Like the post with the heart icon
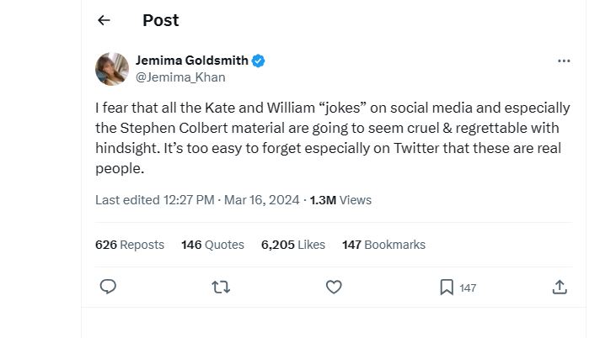This screenshot has width=600, height=338. (x=334, y=287)
